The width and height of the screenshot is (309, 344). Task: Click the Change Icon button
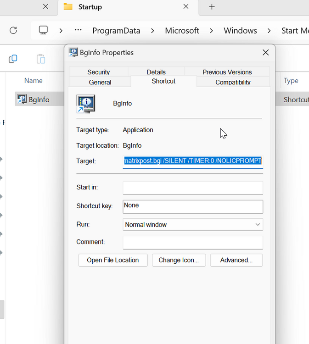click(x=179, y=260)
